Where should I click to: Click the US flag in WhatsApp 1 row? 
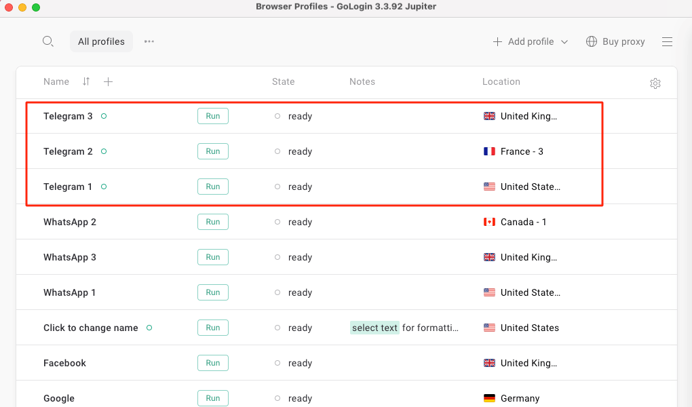489,292
